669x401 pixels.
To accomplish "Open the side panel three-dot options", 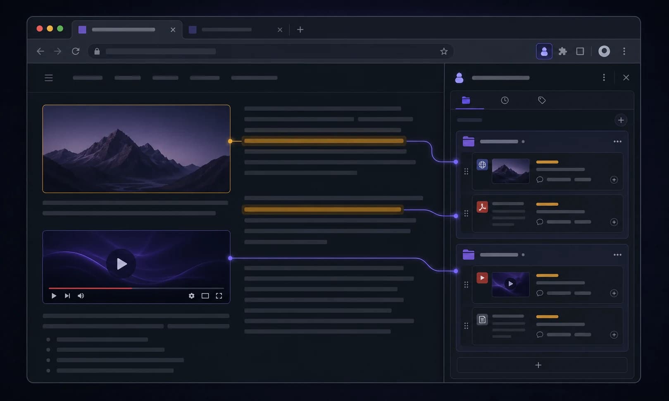I will click(604, 78).
